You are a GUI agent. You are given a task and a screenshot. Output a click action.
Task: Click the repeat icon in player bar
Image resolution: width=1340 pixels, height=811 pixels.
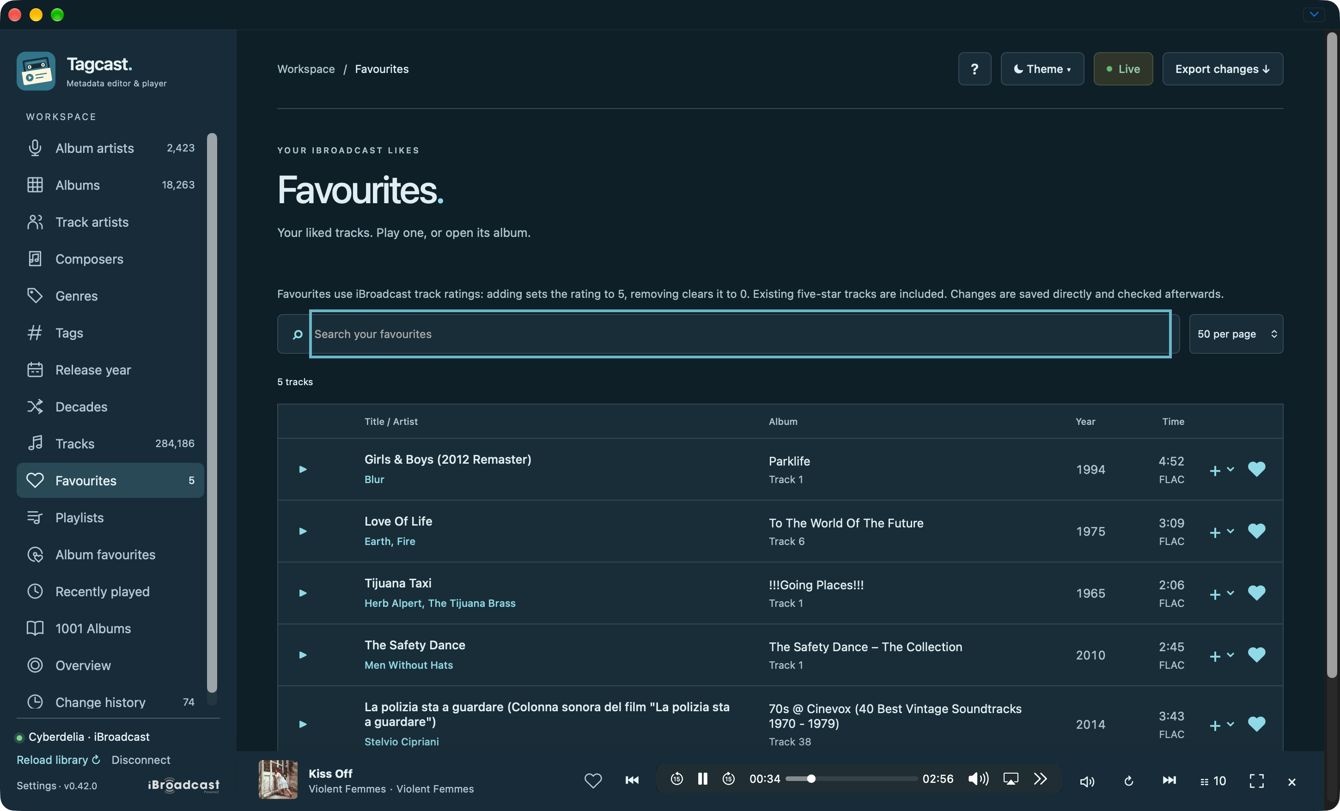coord(1128,781)
